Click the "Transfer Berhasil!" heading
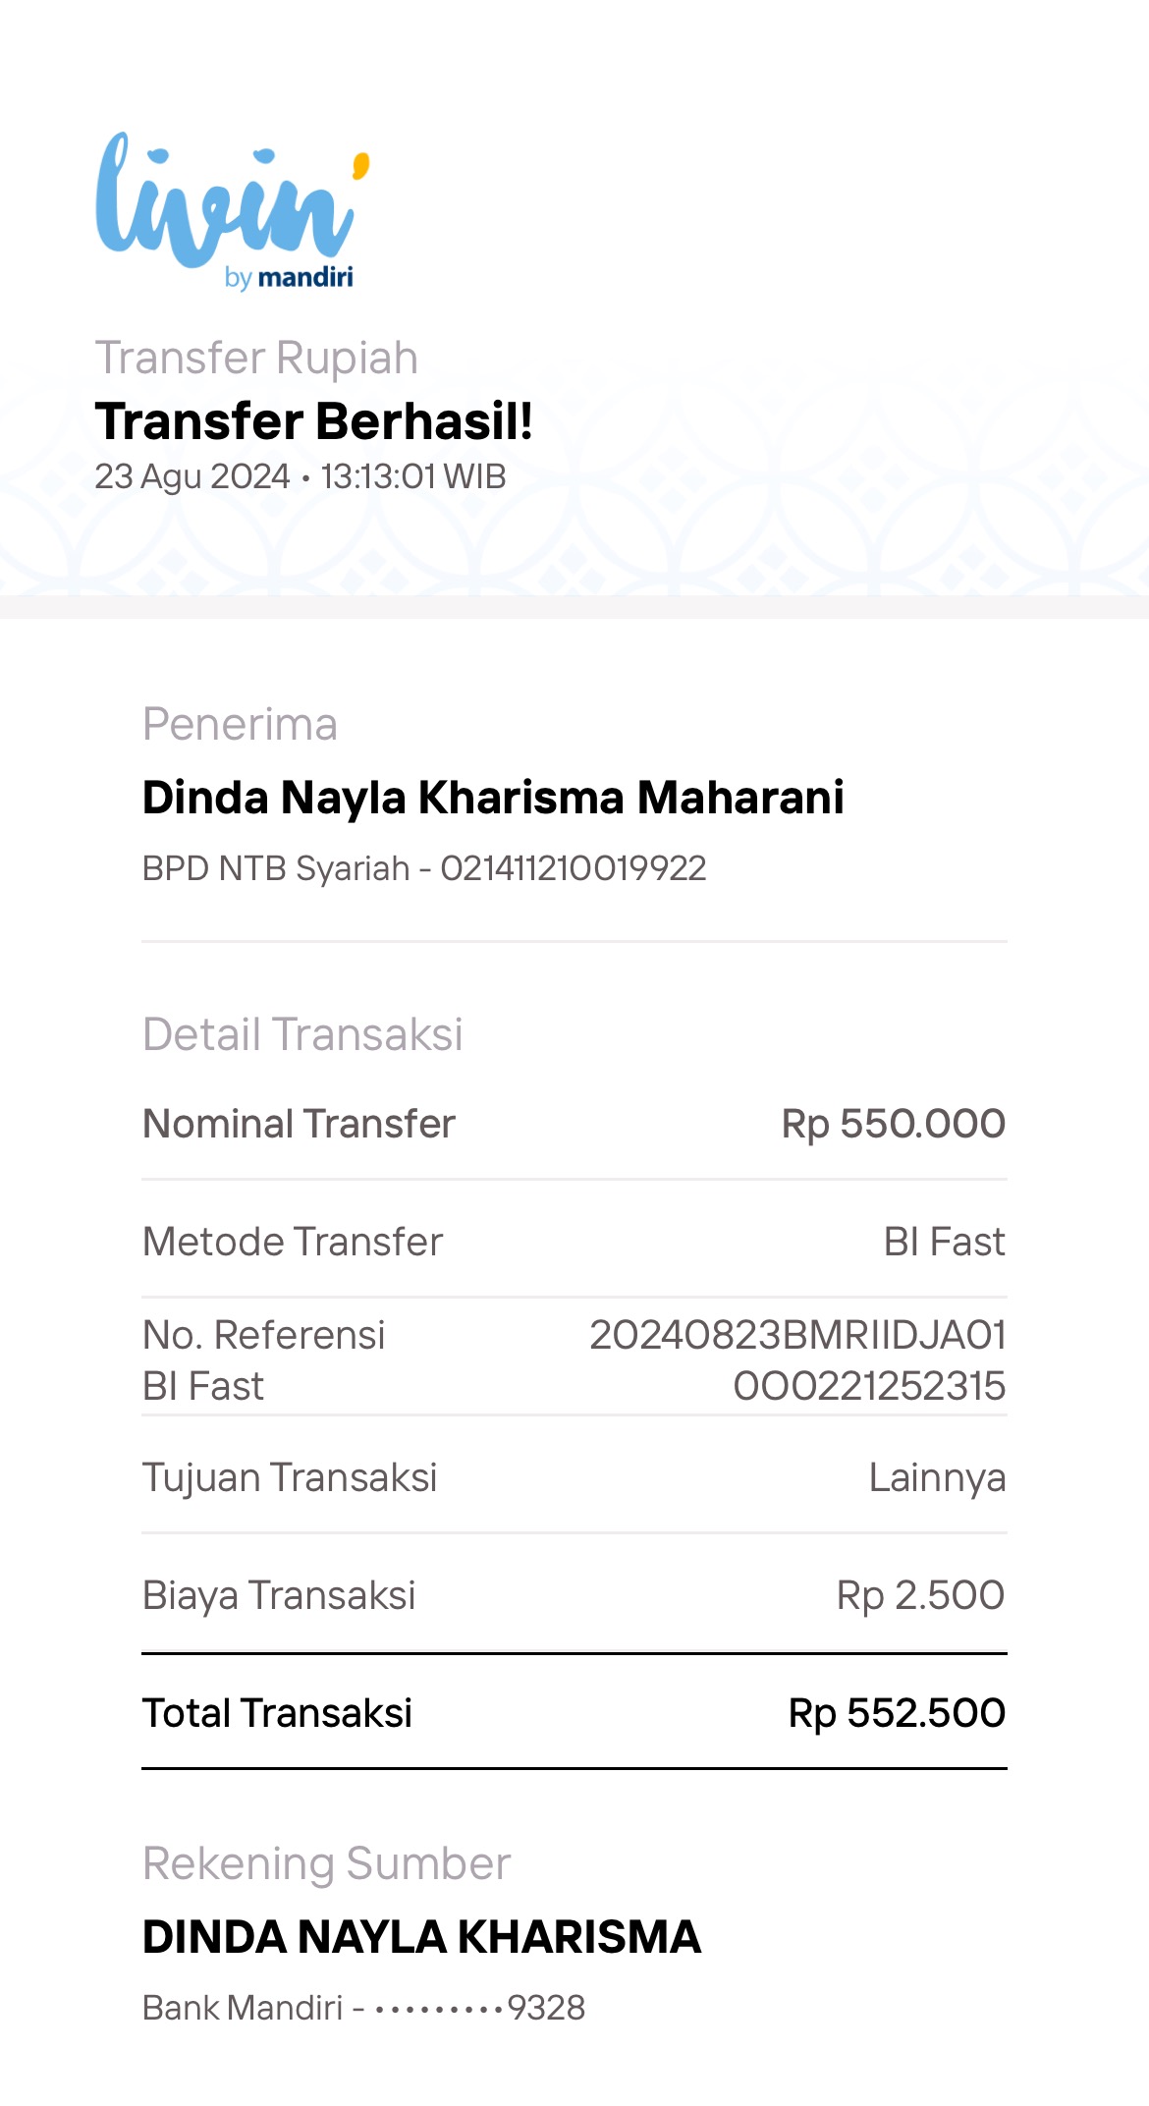1149x2106 pixels. pos(313,421)
